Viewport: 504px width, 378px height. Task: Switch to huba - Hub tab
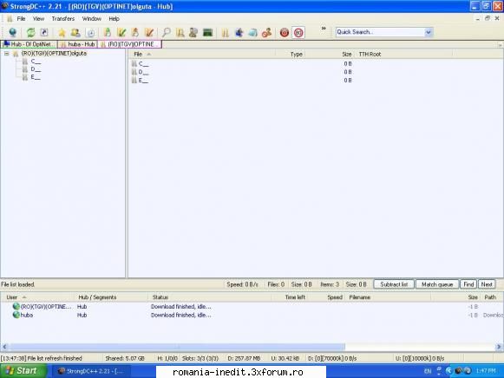[x=77, y=44]
